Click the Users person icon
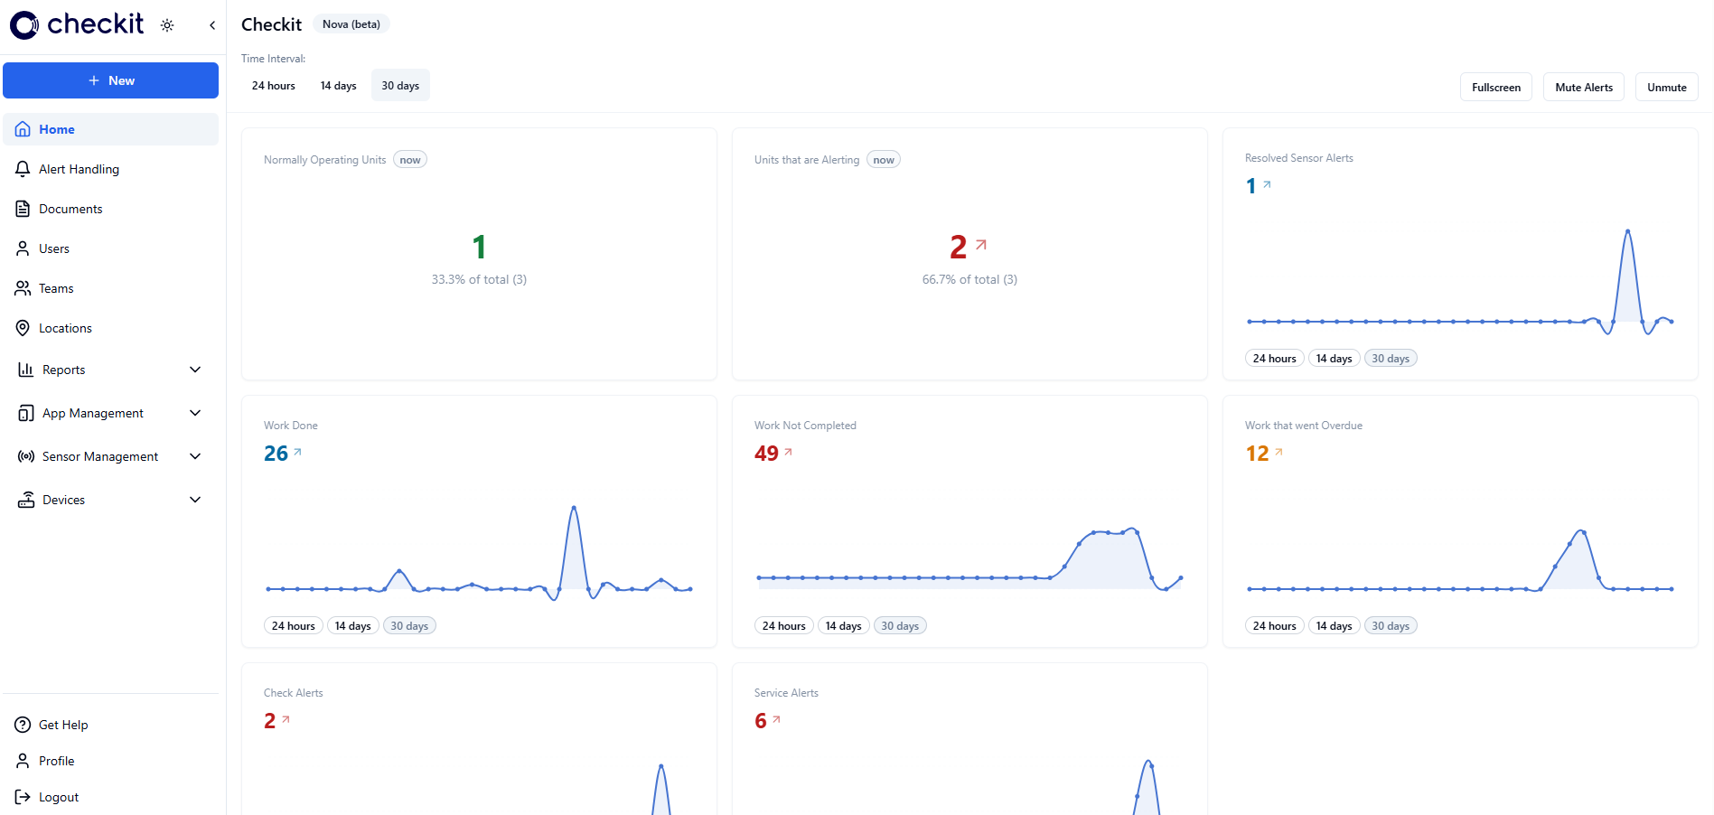This screenshot has height=815, width=1714. pyautogui.click(x=23, y=248)
